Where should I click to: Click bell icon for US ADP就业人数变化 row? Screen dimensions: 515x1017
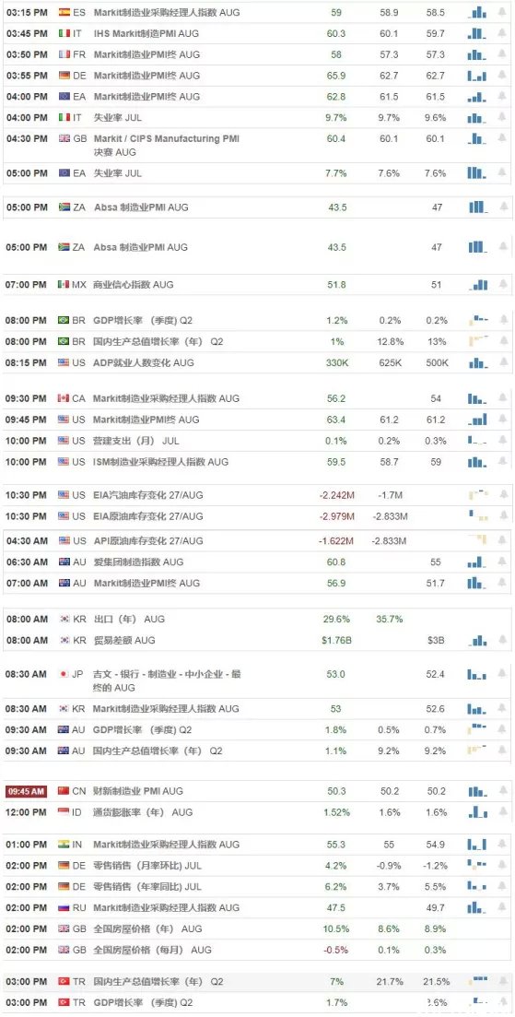pyautogui.click(x=503, y=362)
